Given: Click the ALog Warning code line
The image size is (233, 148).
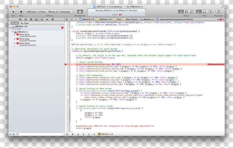Looking at the screenshot, I should pyautogui.click(x=115, y=126).
